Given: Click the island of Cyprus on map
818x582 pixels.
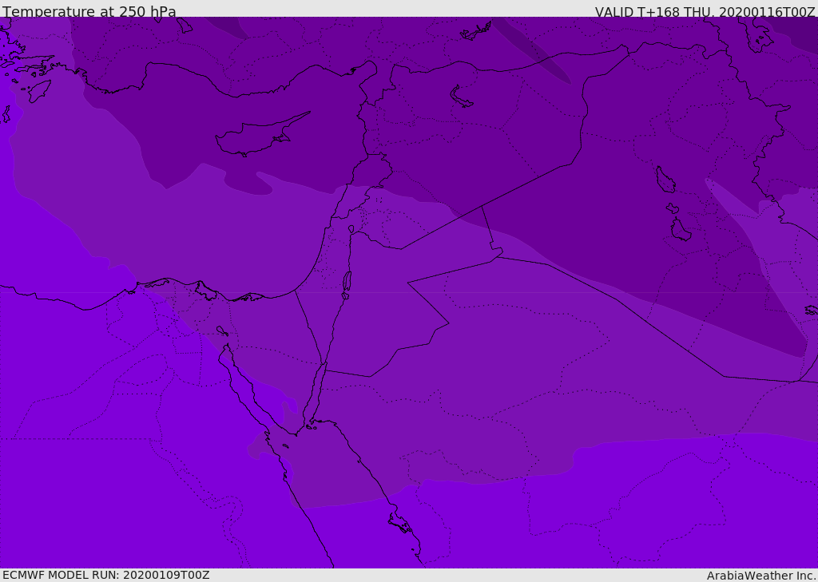Looking at the screenshot, I should (261, 135).
